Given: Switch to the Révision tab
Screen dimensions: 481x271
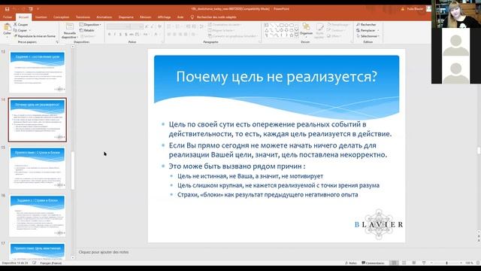Looking at the screenshot, I should 145,17.
